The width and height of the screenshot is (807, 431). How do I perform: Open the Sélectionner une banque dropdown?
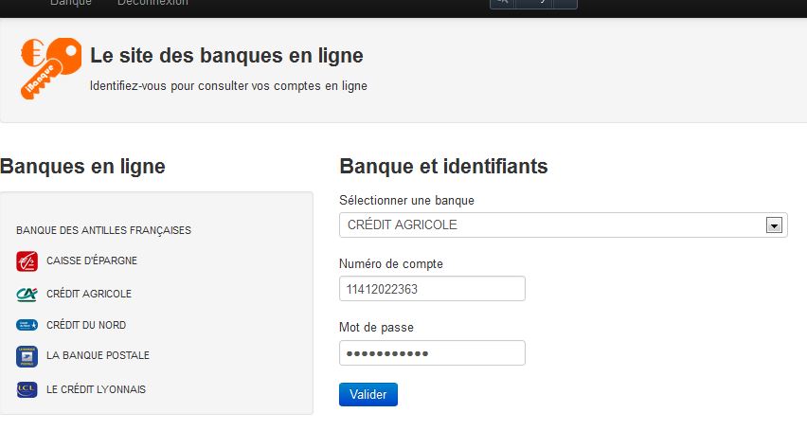[563, 225]
